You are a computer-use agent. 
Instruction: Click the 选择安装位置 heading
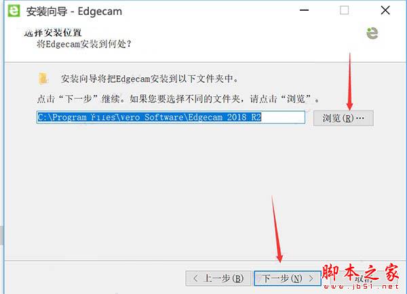[53, 33]
